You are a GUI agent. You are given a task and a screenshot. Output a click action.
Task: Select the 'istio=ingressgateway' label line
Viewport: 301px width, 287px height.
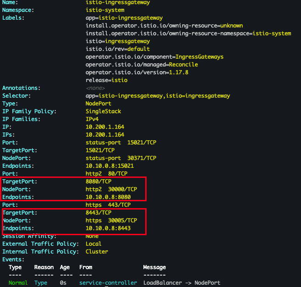coord(118,41)
